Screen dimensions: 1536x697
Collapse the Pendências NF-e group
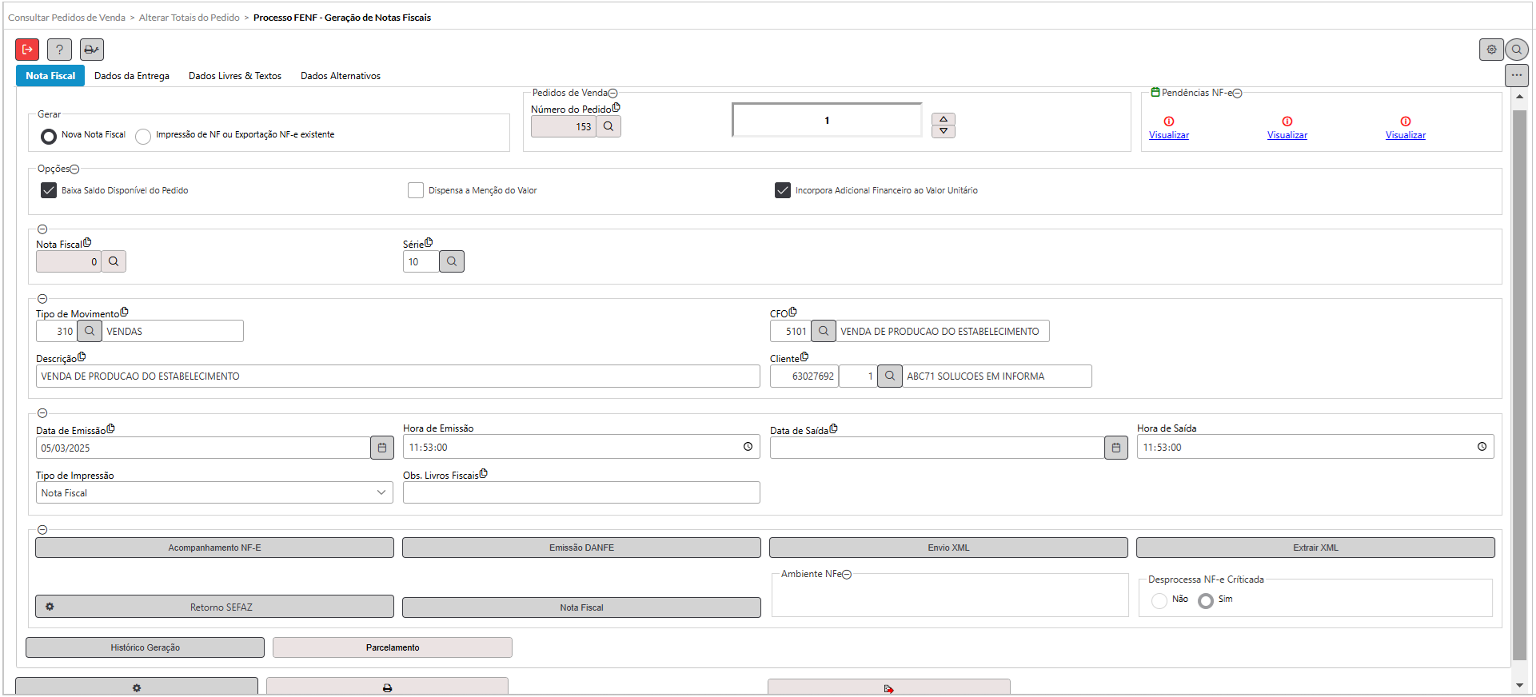(x=1237, y=94)
